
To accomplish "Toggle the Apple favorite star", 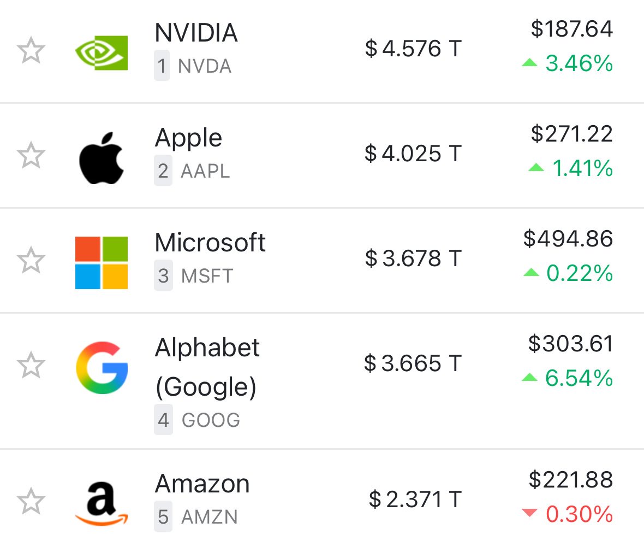I will [x=31, y=156].
